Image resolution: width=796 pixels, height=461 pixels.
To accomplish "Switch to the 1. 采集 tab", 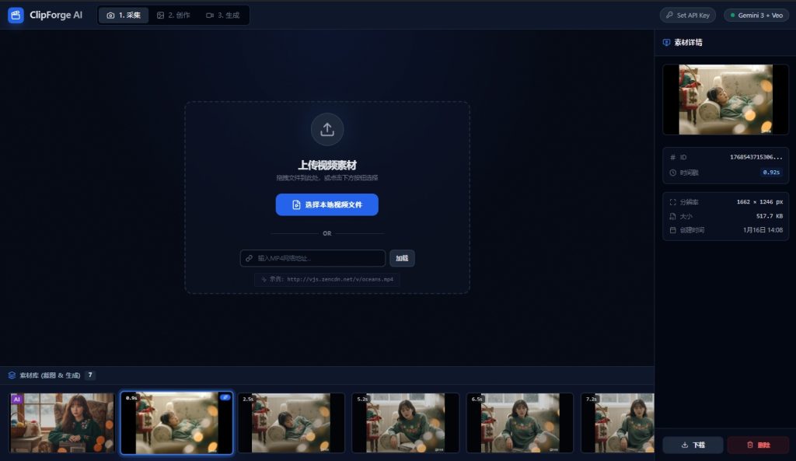I will (124, 15).
